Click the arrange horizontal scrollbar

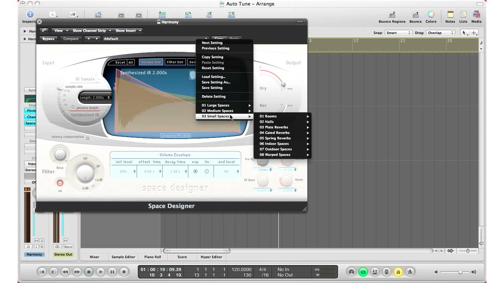(196, 250)
